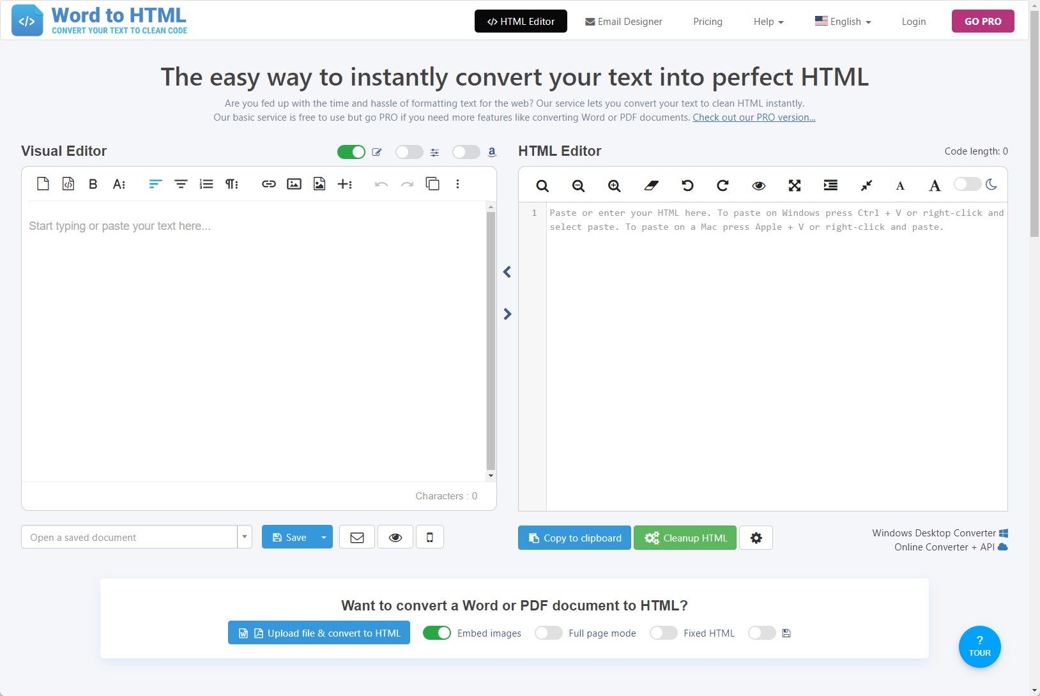The image size is (1040, 696).
Task: Open the HTML cleanup settings gear
Action: 756,538
